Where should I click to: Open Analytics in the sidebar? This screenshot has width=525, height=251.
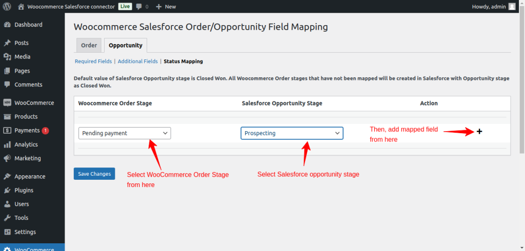(x=26, y=144)
